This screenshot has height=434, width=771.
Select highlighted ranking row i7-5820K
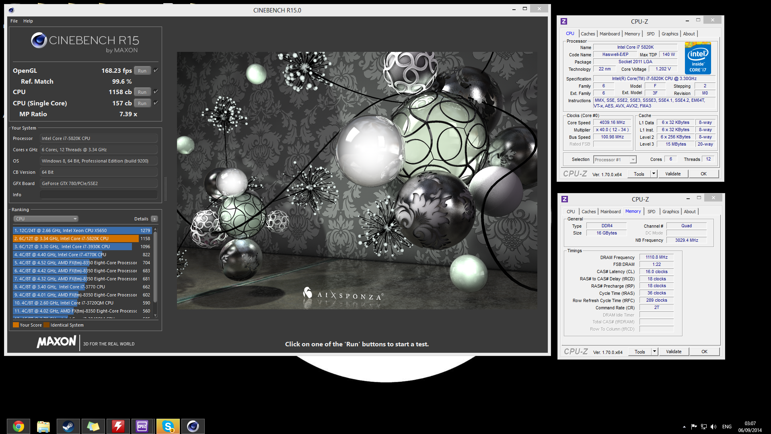point(82,239)
